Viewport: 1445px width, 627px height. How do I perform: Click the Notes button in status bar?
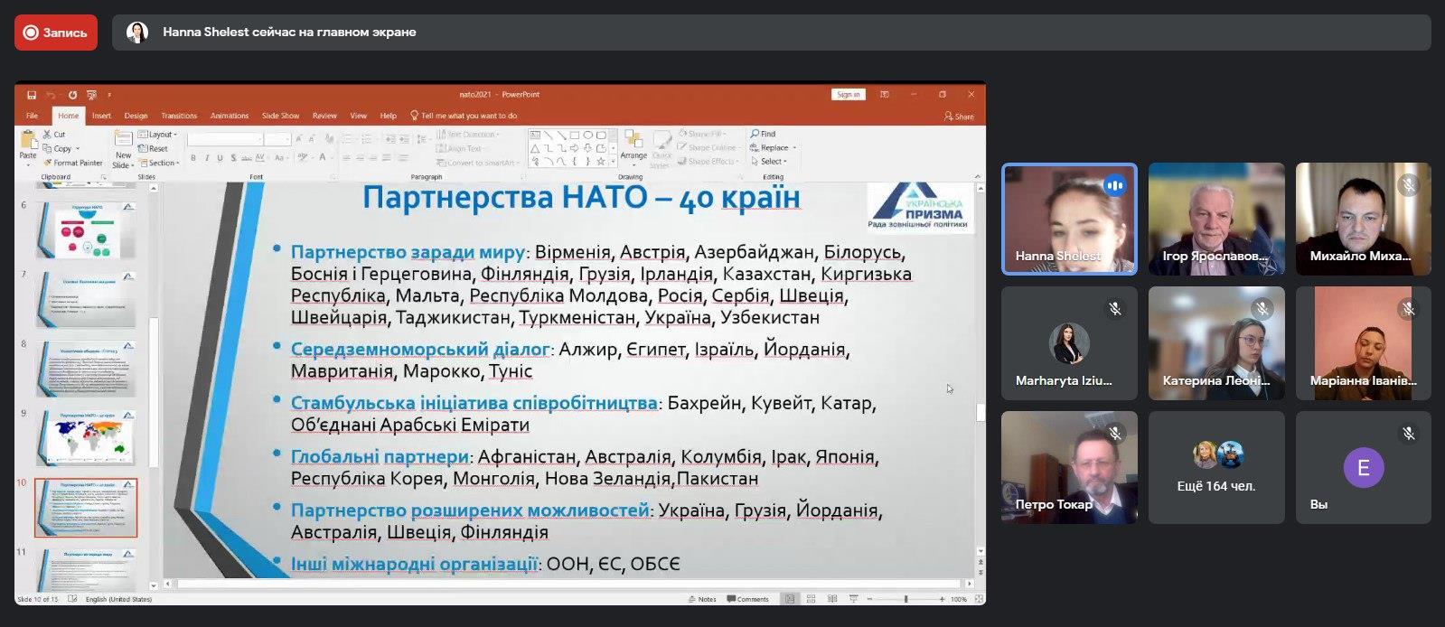point(702,599)
